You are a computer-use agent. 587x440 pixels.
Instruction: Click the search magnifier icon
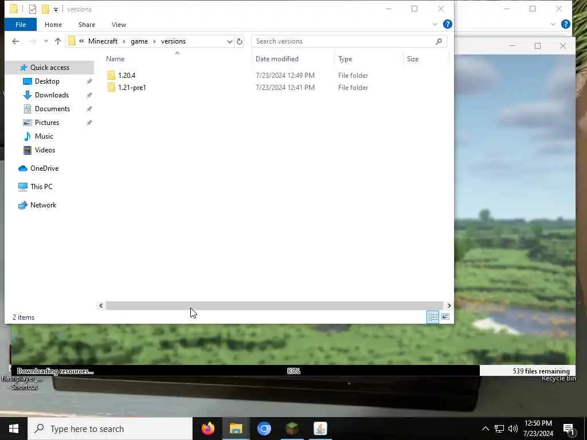coord(439,41)
